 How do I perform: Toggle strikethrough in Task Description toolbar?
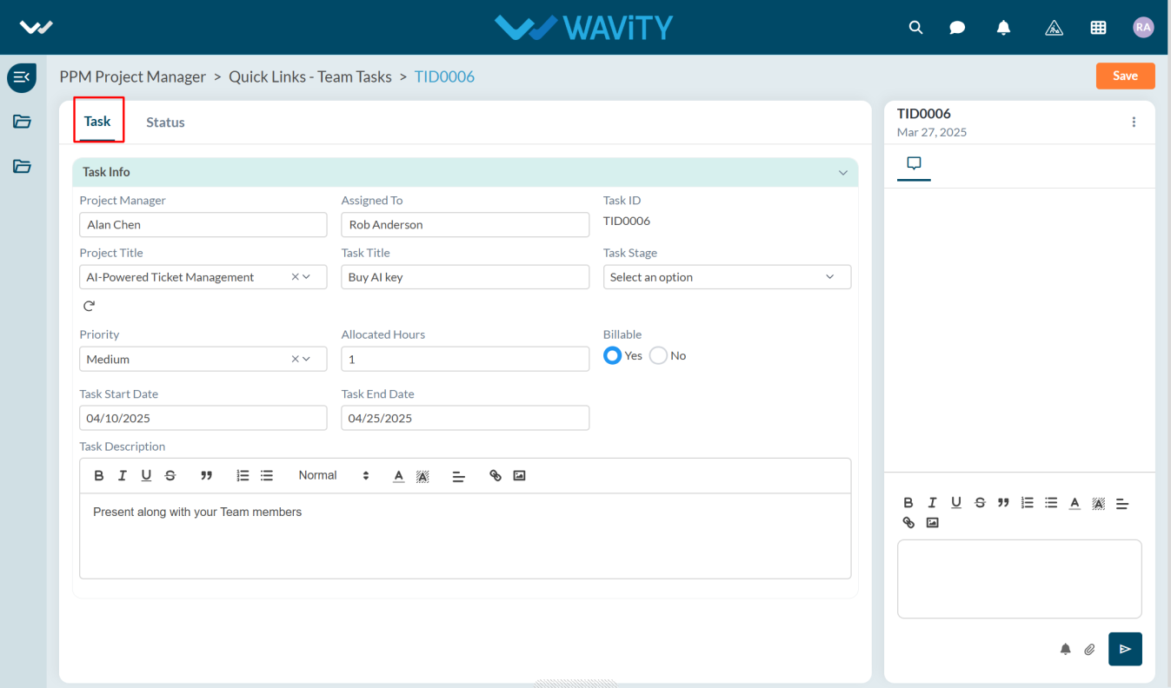coord(170,476)
